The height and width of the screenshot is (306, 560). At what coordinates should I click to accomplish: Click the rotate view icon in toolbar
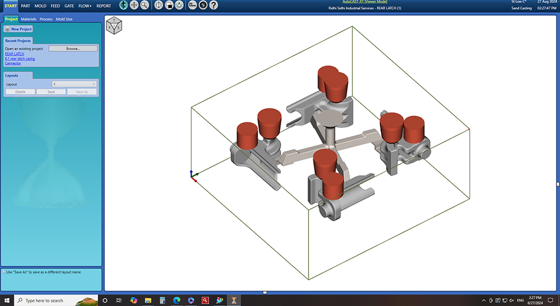123,5
